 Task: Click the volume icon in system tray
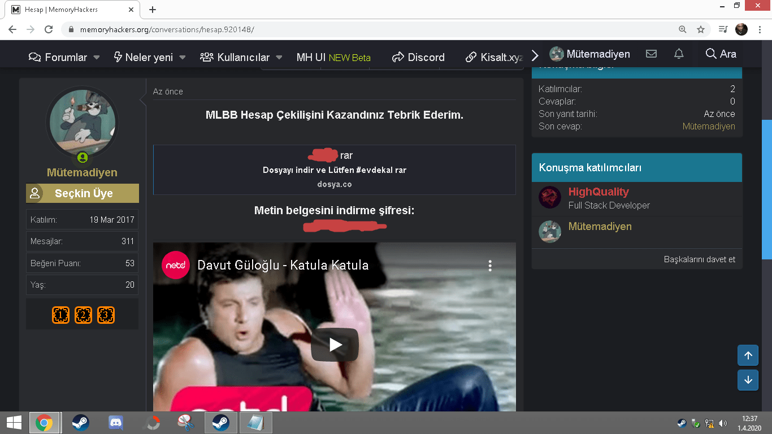pos(722,423)
